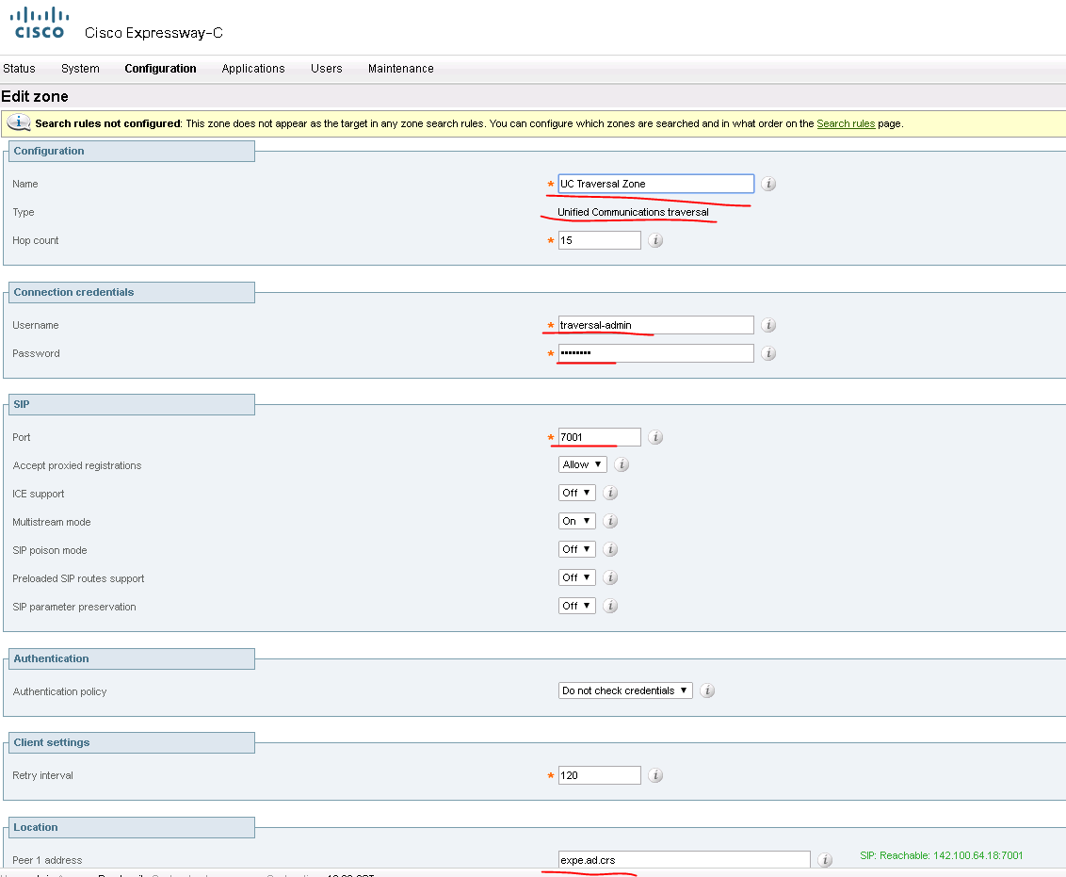
Task: Click the Hop count input field
Action: point(599,240)
